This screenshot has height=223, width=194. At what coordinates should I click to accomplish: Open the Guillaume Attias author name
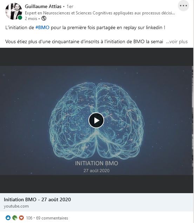43,6
